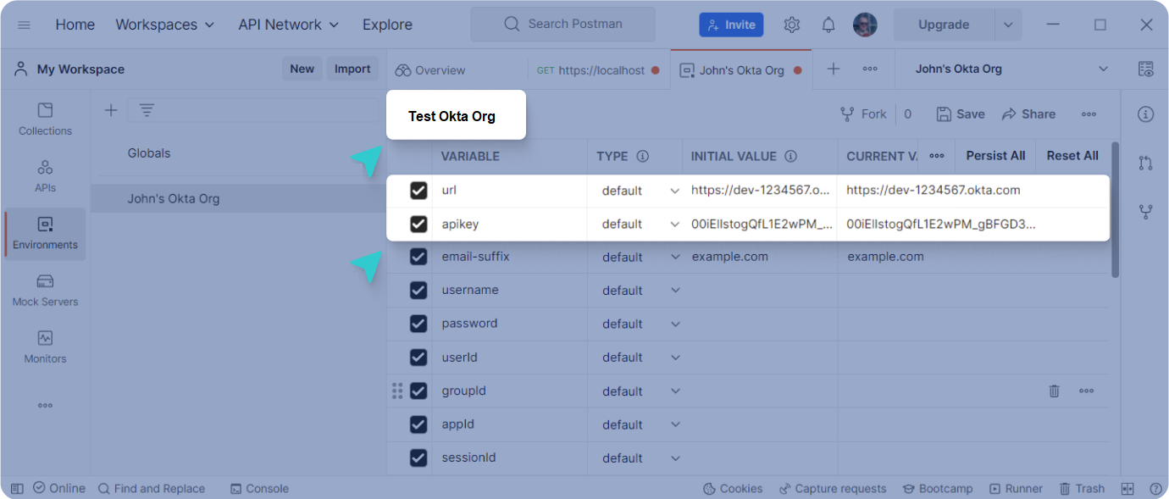The width and height of the screenshot is (1169, 499).
Task: Open the Collections sidebar panel
Action: pos(45,119)
